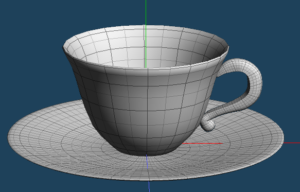300x192 pixels.
Task: Select the saucer's right outer edge
Action: (282, 138)
